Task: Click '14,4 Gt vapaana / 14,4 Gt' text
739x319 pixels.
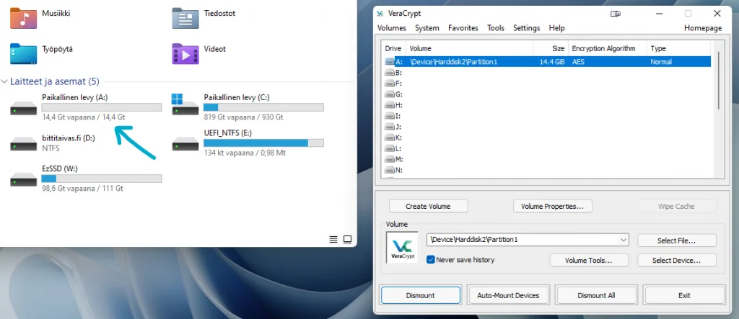Action: 84,117
